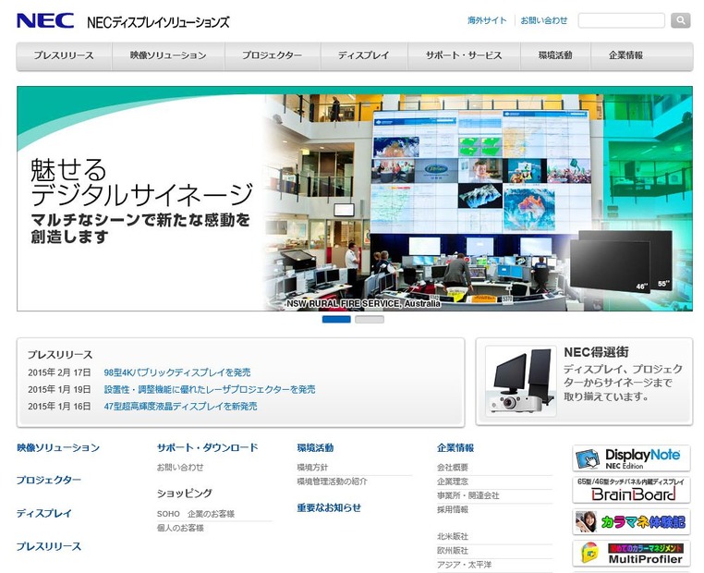Open the DisplayNote NEC Edition banner
Screen dimensions: 704x573
coord(631,458)
